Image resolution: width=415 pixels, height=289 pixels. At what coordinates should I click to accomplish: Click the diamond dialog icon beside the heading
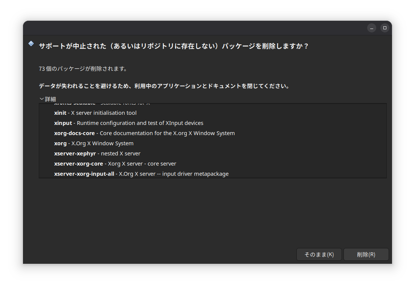(x=31, y=44)
